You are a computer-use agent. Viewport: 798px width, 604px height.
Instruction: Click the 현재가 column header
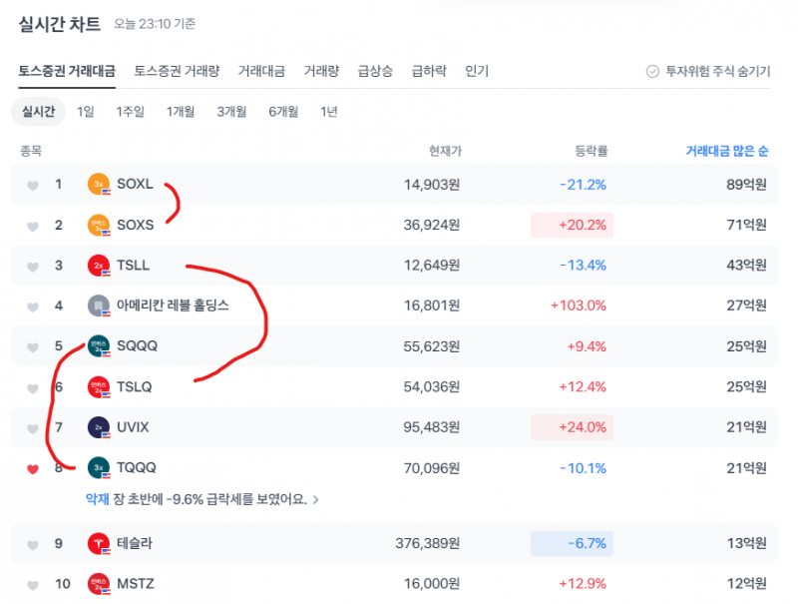tap(445, 151)
